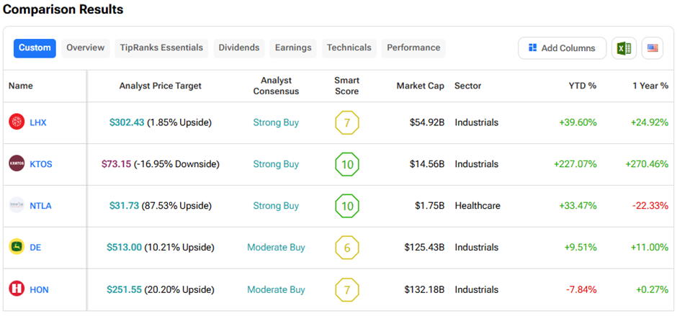Viewport: 677px width, 316px height.
Task: Click KTOS price target $73.15
Action: click(x=116, y=164)
